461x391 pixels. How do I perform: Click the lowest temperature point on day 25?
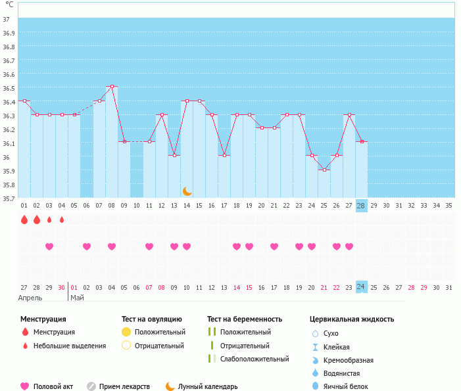pos(324,170)
